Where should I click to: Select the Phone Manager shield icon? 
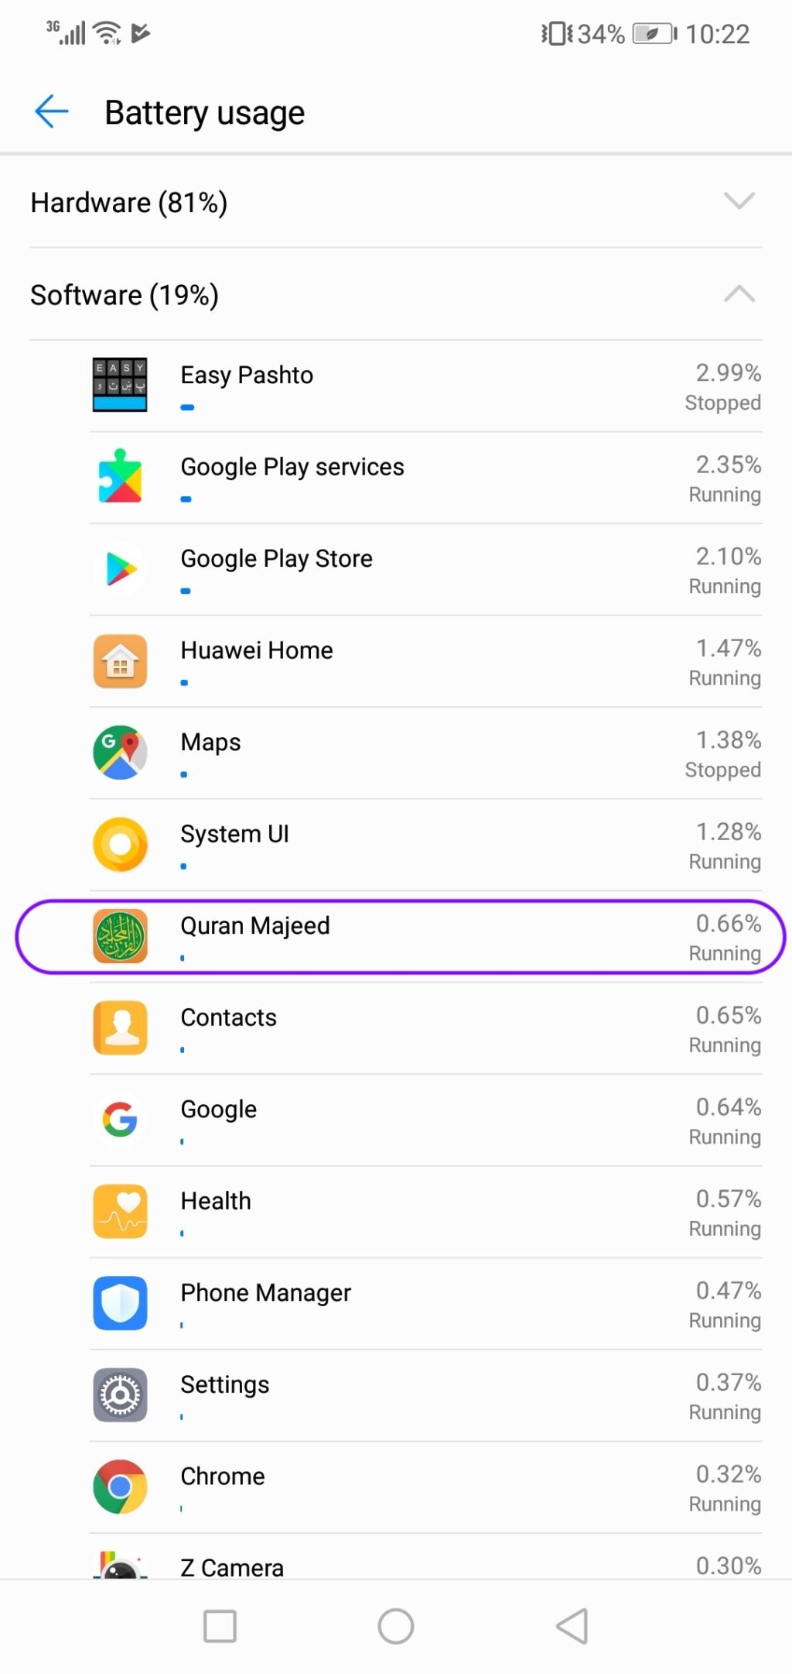click(120, 1303)
